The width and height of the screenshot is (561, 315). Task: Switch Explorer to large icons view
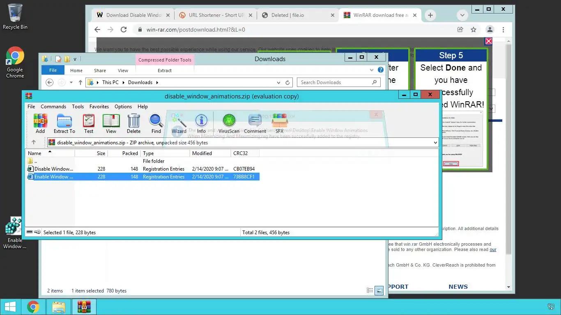[379, 290]
